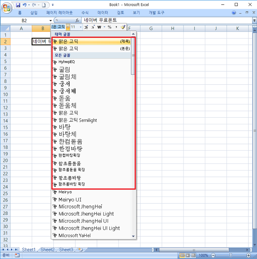Apply comma style format

[116, 27]
